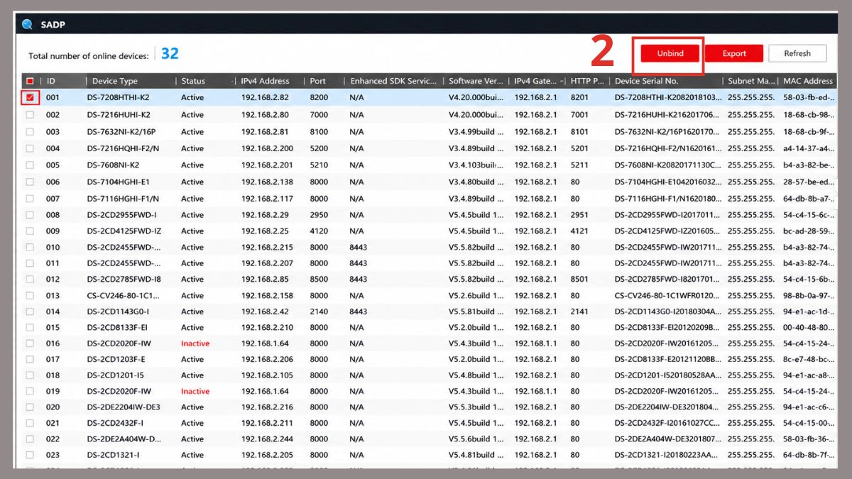Click serial number DS-2CD1143G0-I20180304A...

click(x=668, y=312)
